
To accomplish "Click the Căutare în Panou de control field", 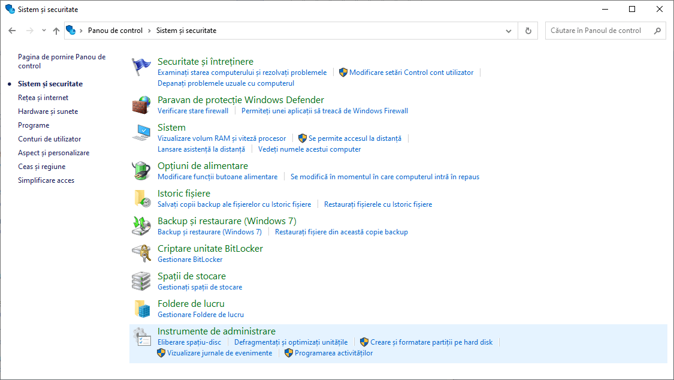I will click(x=599, y=31).
